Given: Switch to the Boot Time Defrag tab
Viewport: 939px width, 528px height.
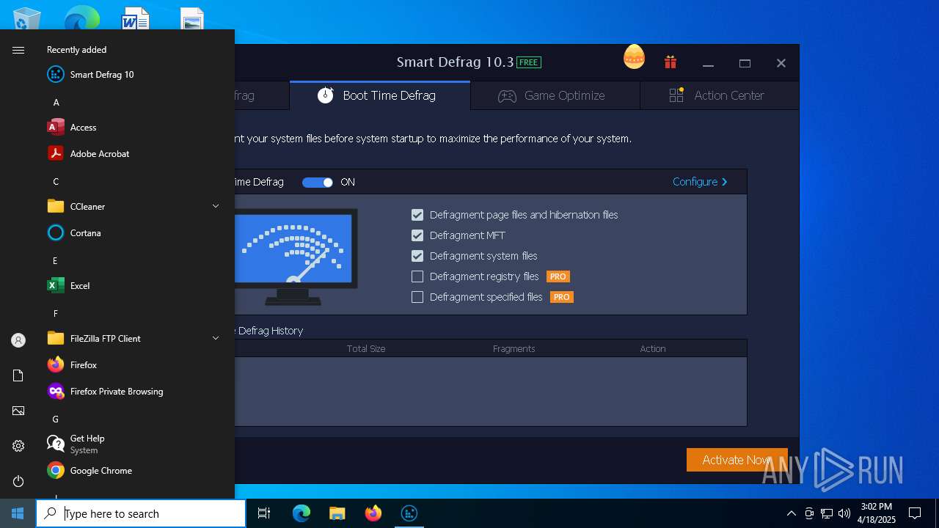Looking at the screenshot, I should point(379,95).
